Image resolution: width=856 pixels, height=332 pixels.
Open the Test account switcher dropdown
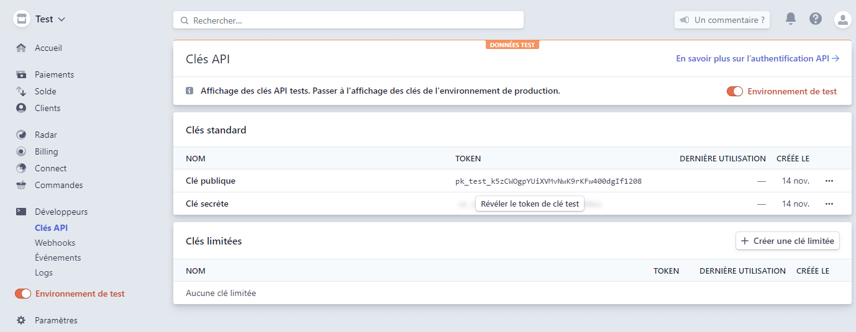(50, 19)
